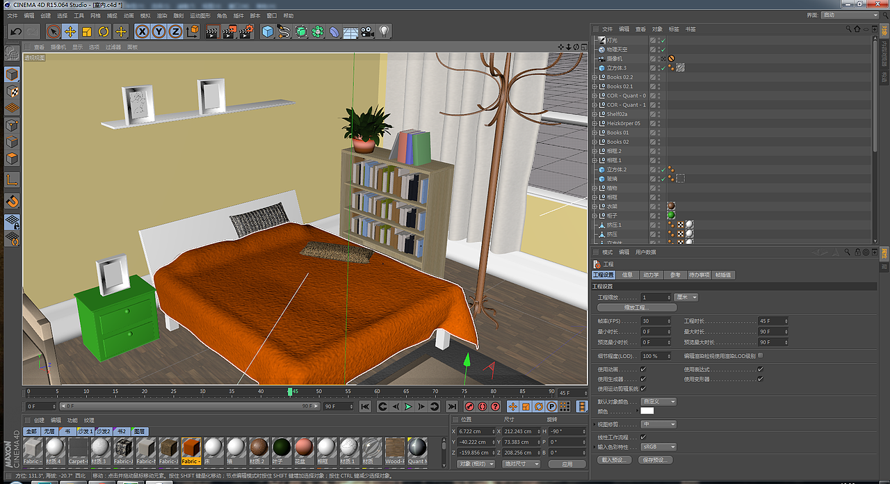Open the 运动图形 menu
The height and width of the screenshot is (484, 890).
coord(200,15)
